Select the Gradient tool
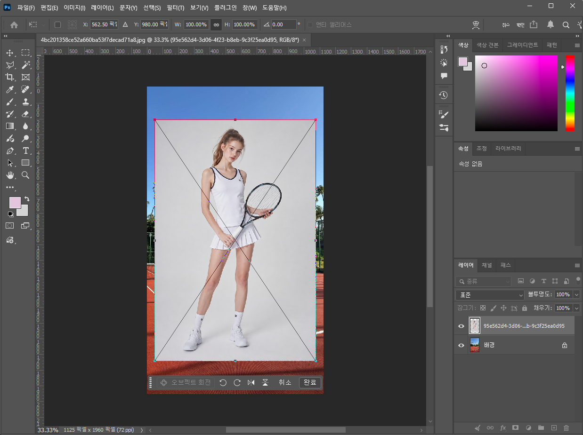The height and width of the screenshot is (435, 583). pyautogui.click(x=10, y=126)
